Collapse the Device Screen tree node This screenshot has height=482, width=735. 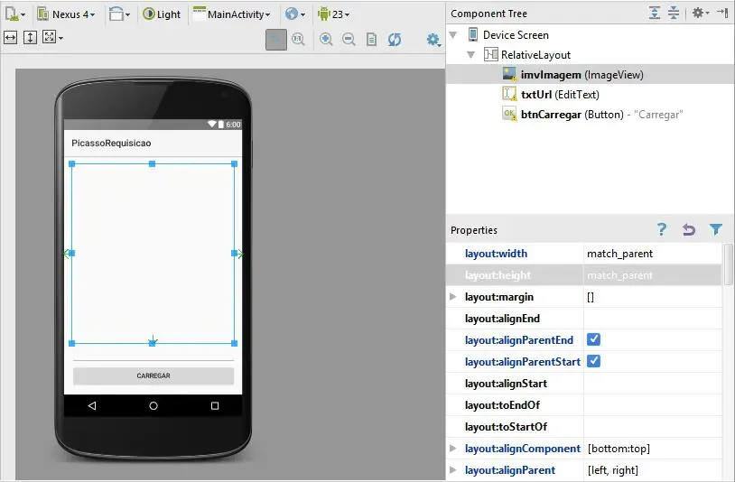pos(452,34)
